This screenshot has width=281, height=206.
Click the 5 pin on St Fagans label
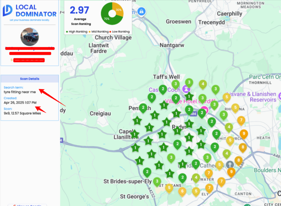(169, 188)
